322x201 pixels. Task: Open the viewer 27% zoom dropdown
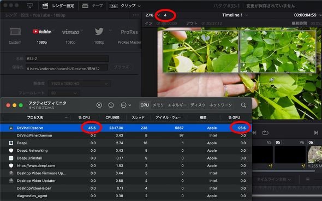(153, 15)
